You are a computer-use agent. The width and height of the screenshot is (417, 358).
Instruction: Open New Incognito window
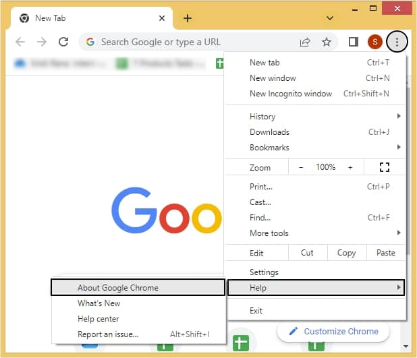point(315,94)
